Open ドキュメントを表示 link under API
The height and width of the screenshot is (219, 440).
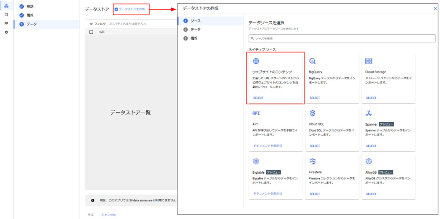point(268,145)
